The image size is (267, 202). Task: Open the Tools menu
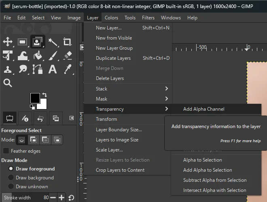(130, 18)
